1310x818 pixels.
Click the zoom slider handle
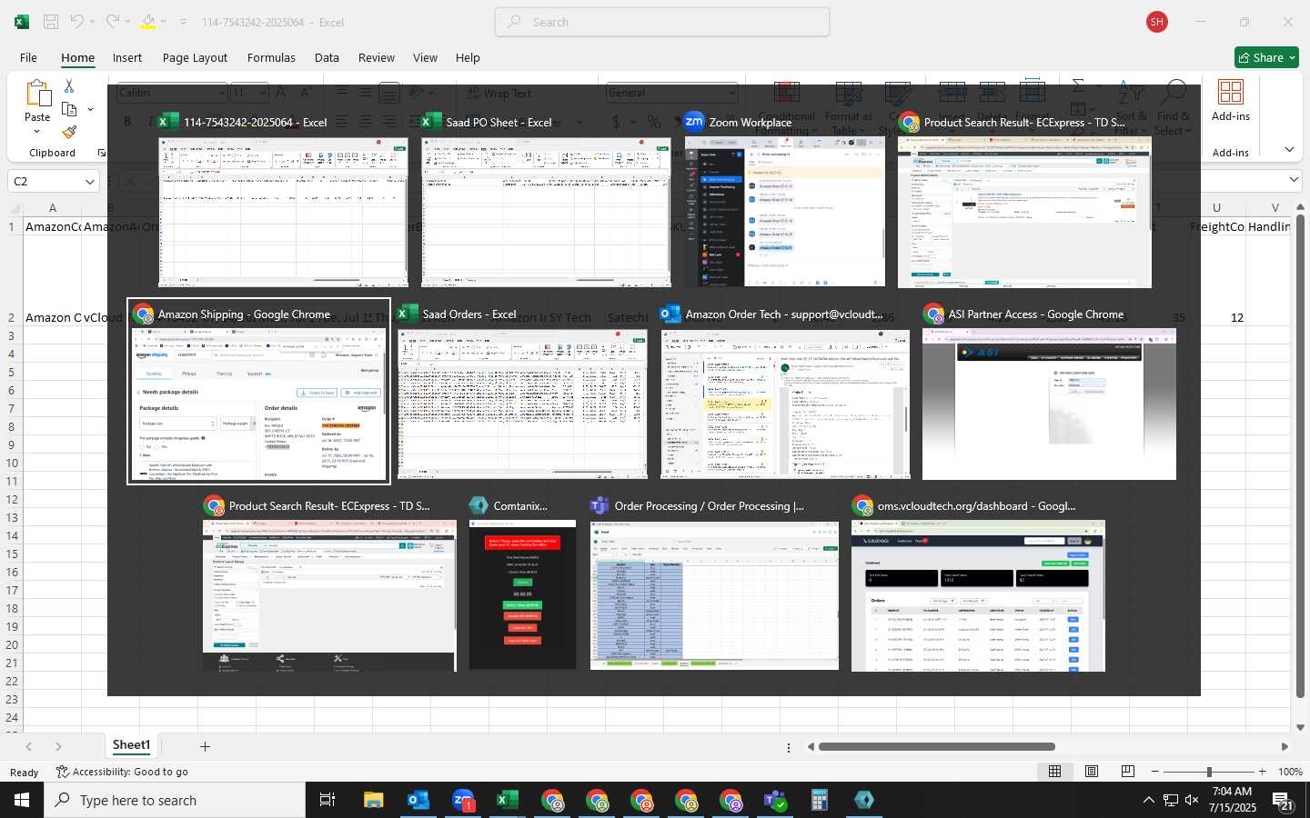coord(1209,772)
